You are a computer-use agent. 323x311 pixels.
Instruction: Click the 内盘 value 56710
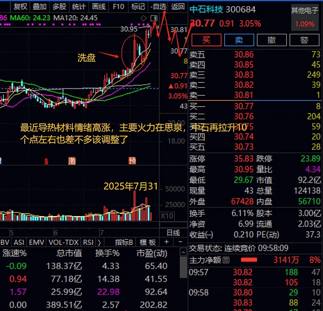click(309, 201)
